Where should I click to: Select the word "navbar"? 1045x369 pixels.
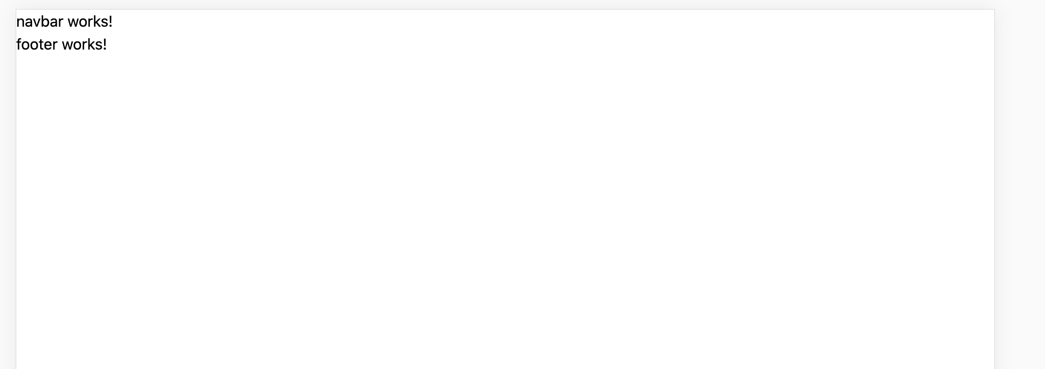pyautogui.click(x=40, y=21)
